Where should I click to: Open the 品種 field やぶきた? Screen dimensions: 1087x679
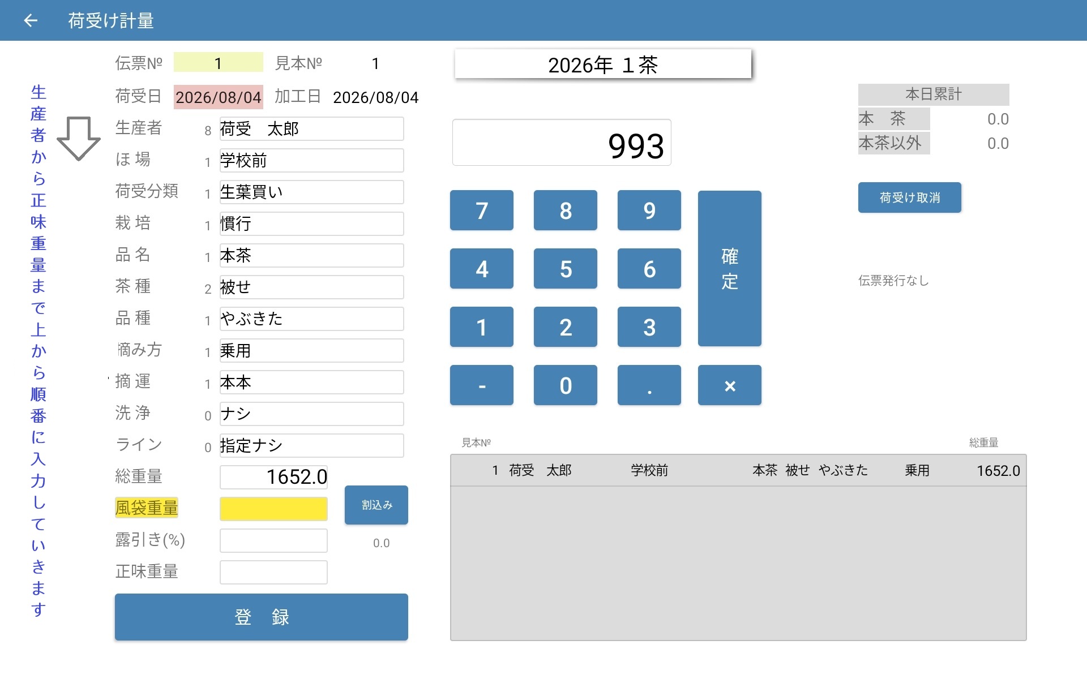tap(311, 319)
